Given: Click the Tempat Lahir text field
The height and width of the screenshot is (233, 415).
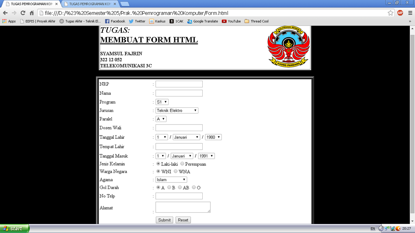Looking at the screenshot, I should 179,147.
